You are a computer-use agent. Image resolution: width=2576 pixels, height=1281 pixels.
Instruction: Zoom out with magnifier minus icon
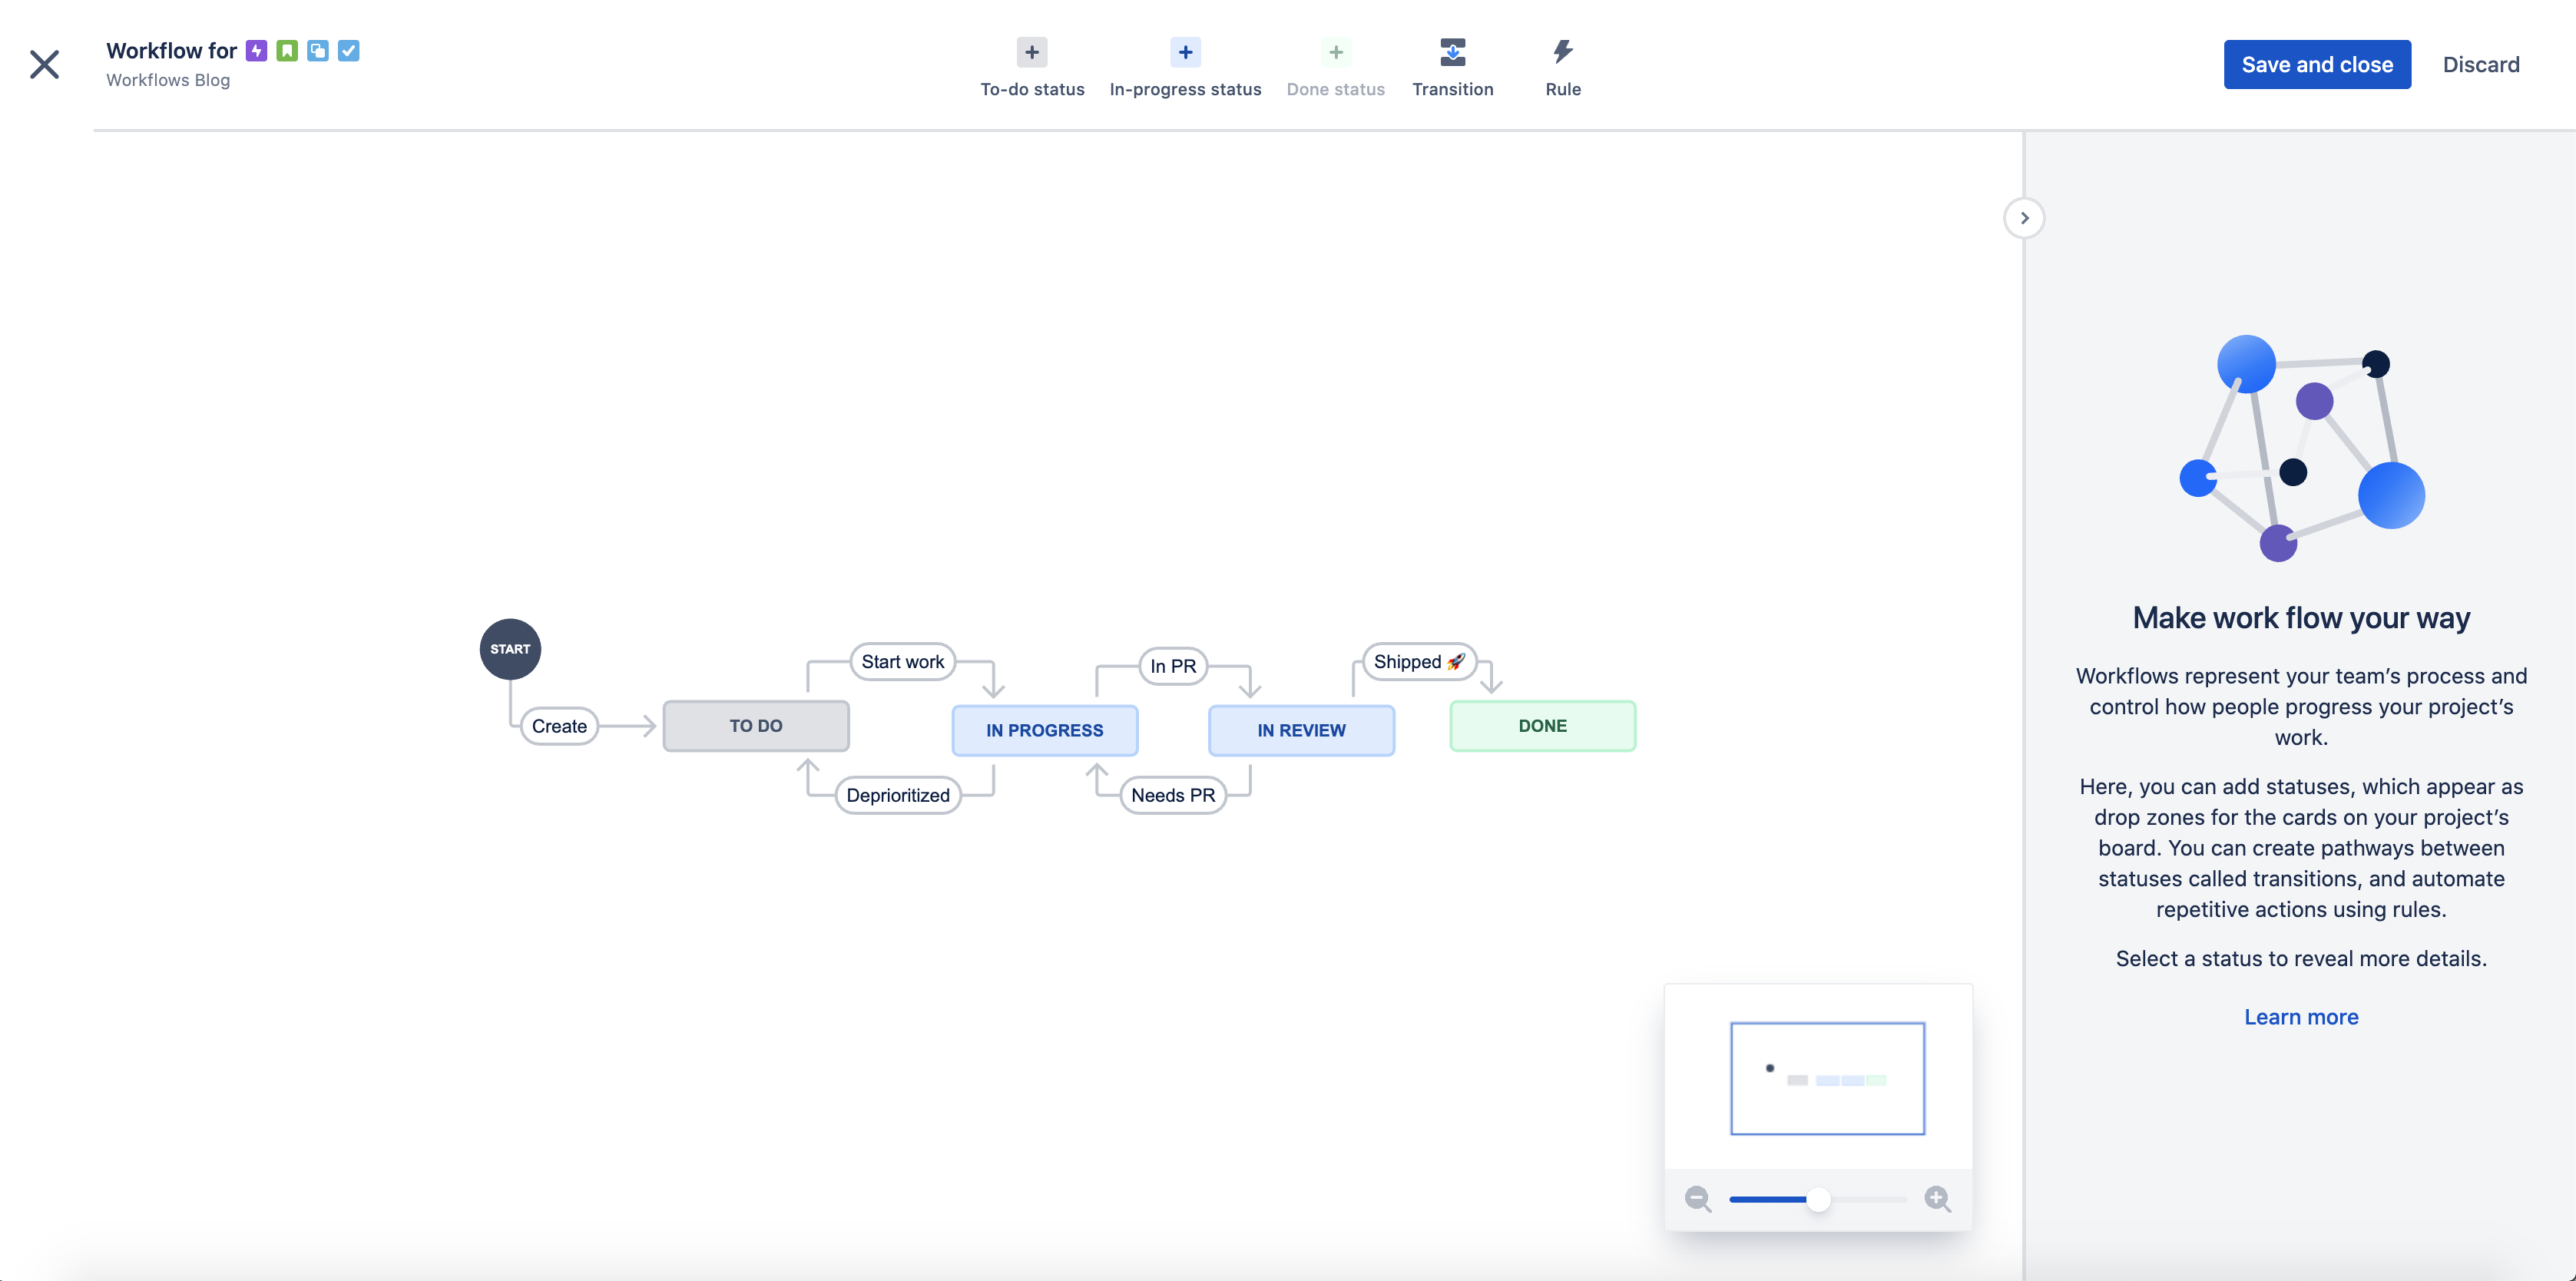click(x=1697, y=1198)
